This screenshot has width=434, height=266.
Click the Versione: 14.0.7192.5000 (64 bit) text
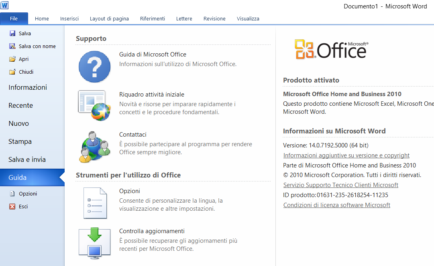point(326,145)
